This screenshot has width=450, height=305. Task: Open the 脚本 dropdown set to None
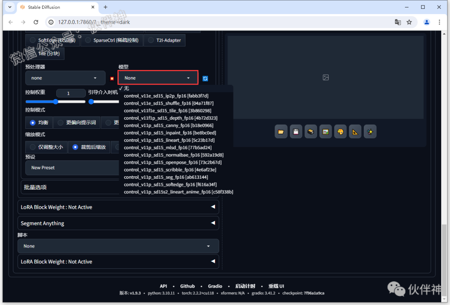click(x=118, y=246)
